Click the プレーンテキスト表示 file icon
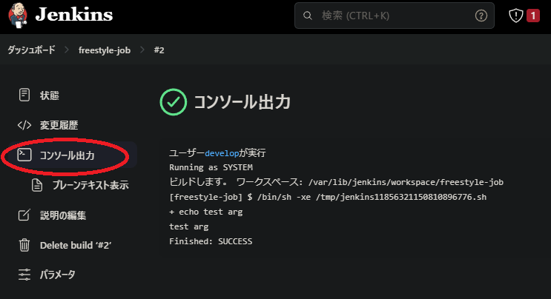The width and height of the screenshot is (551, 299). 37,185
